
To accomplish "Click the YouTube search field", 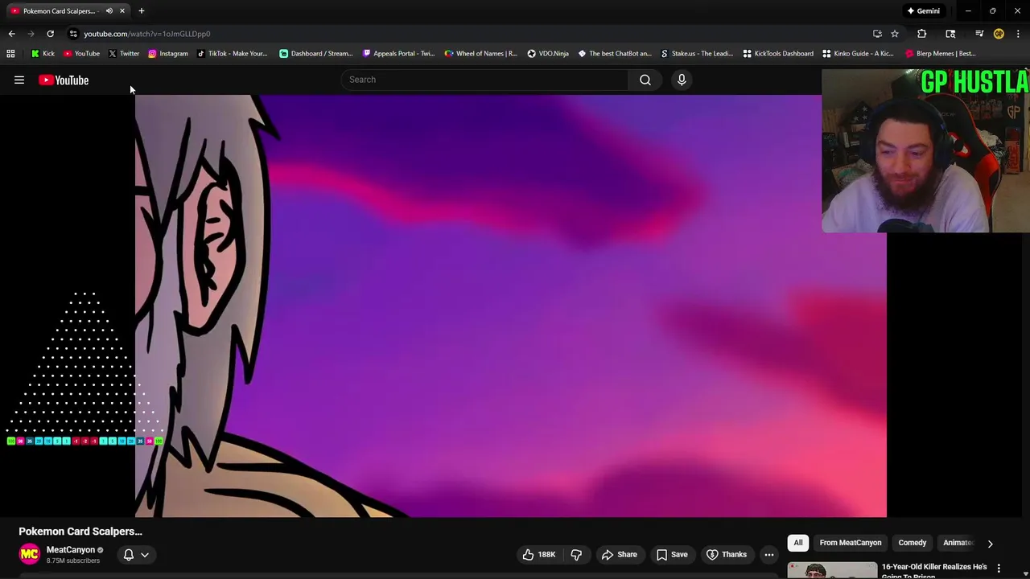I will coord(484,80).
